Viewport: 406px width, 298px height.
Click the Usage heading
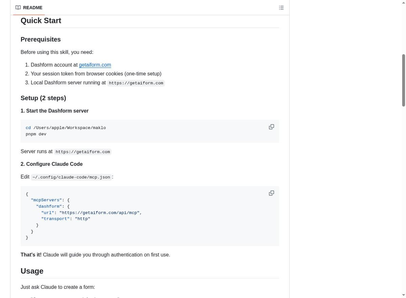click(x=32, y=271)
